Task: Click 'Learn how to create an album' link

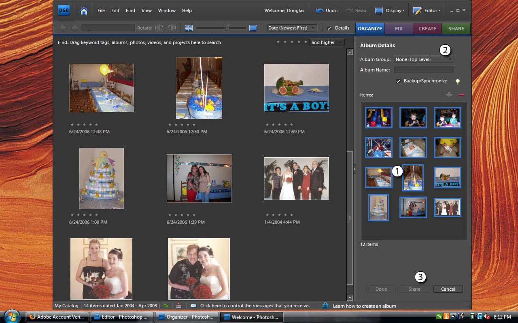Action: pos(365,306)
